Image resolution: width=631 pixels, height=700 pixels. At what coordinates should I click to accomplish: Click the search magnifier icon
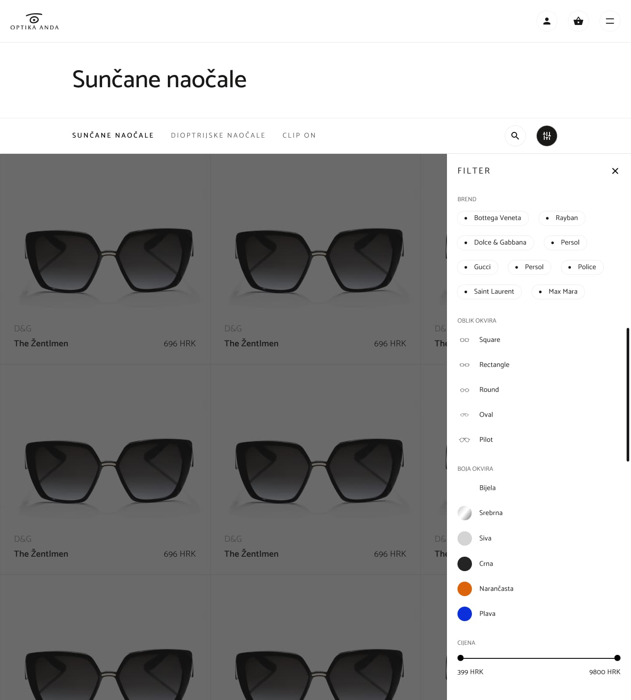coord(515,136)
